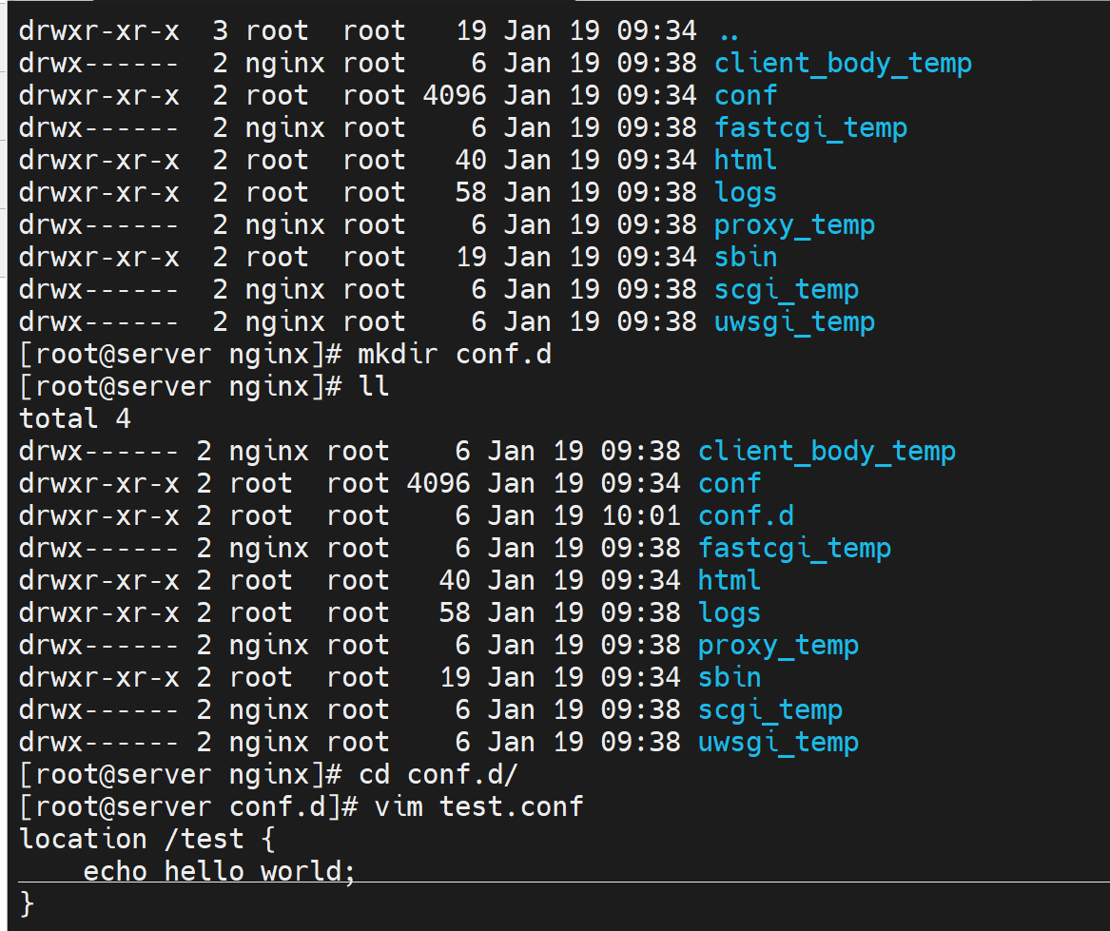The image size is (1110, 931).
Task: Click proxy_temp in the first listing
Action: point(794,225)
